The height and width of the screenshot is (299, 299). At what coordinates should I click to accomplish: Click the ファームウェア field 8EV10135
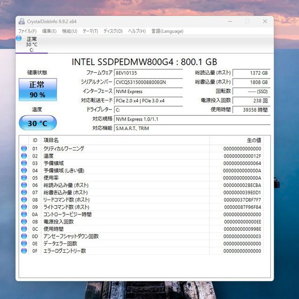coord(149,73)
